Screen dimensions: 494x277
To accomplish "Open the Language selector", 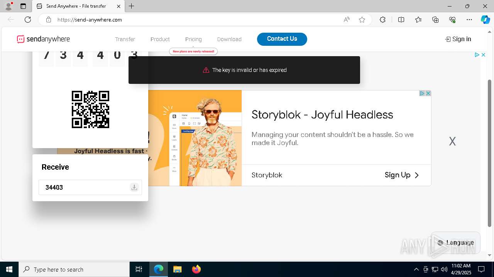I will [x=455, y=242].
